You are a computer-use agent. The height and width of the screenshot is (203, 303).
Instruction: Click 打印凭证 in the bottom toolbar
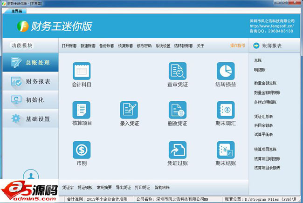(143, 187)
